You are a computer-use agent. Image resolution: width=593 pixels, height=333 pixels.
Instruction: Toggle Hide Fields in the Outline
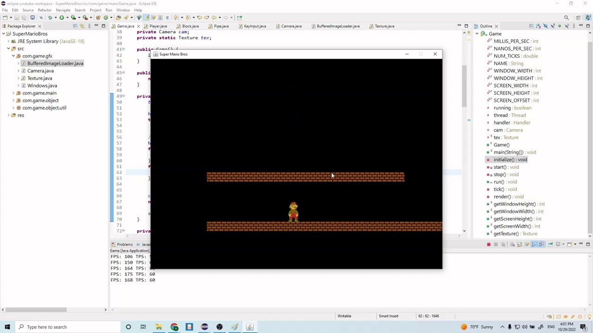point(545,26)
